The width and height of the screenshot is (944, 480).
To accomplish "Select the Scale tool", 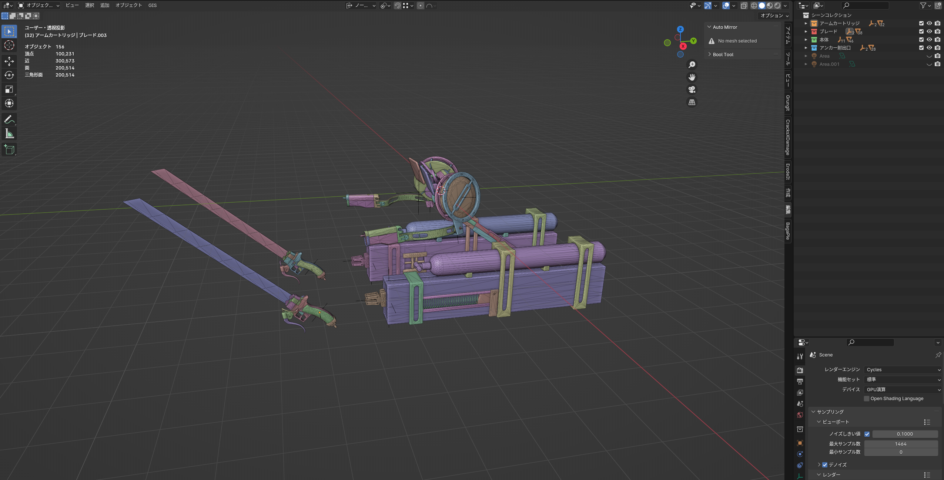I will [9, 89].
